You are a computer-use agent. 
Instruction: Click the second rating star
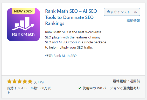pos(15,81)
